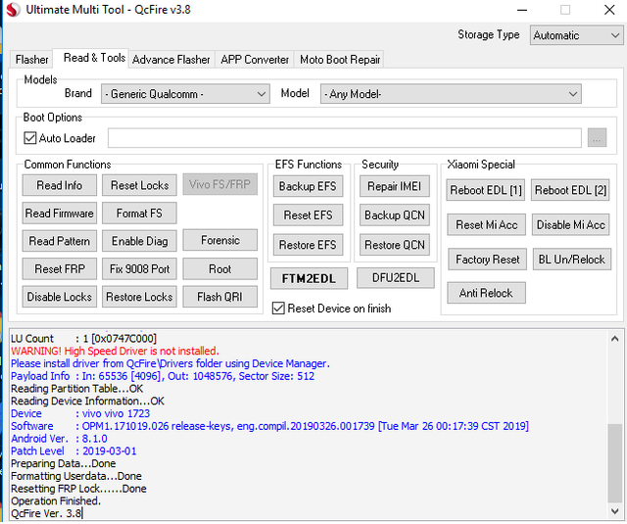Switch to the APP Converter tab
Viewport: 627px width, 524px height.
click(255, 60)
